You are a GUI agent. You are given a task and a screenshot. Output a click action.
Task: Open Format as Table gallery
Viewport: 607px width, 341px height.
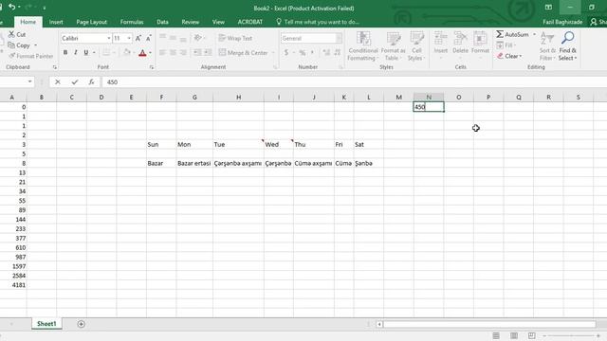[393, 46]
